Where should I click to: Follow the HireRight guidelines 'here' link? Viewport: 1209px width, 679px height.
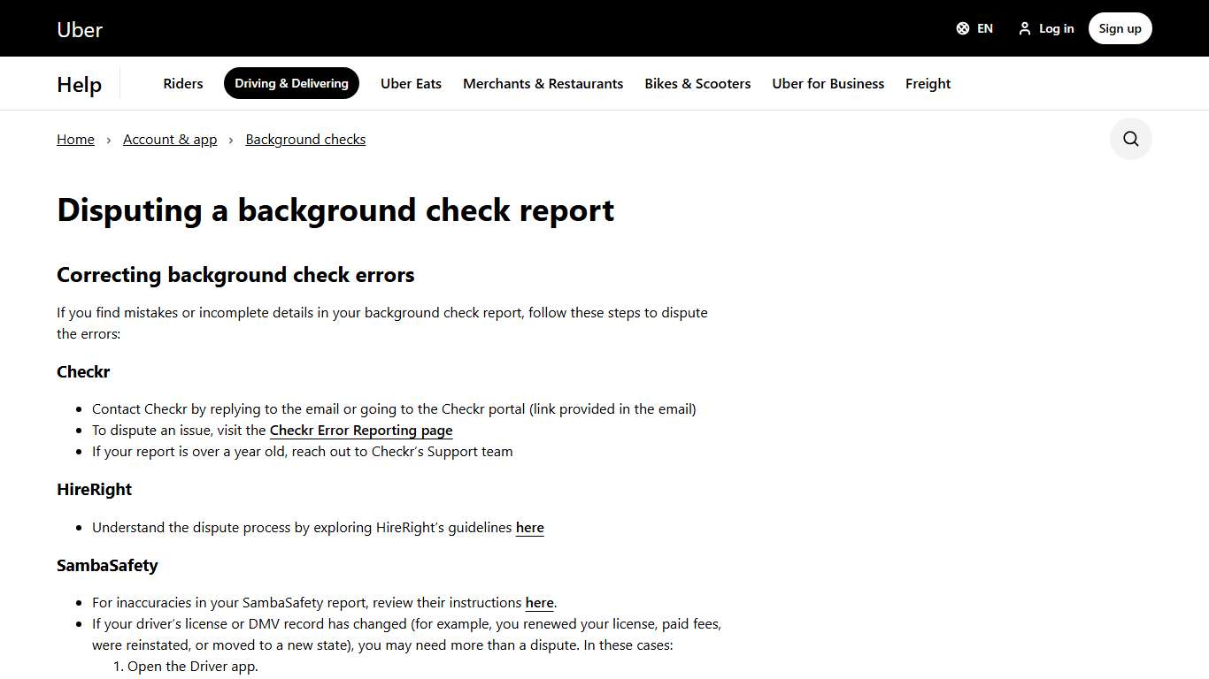[x=529, y=527]
